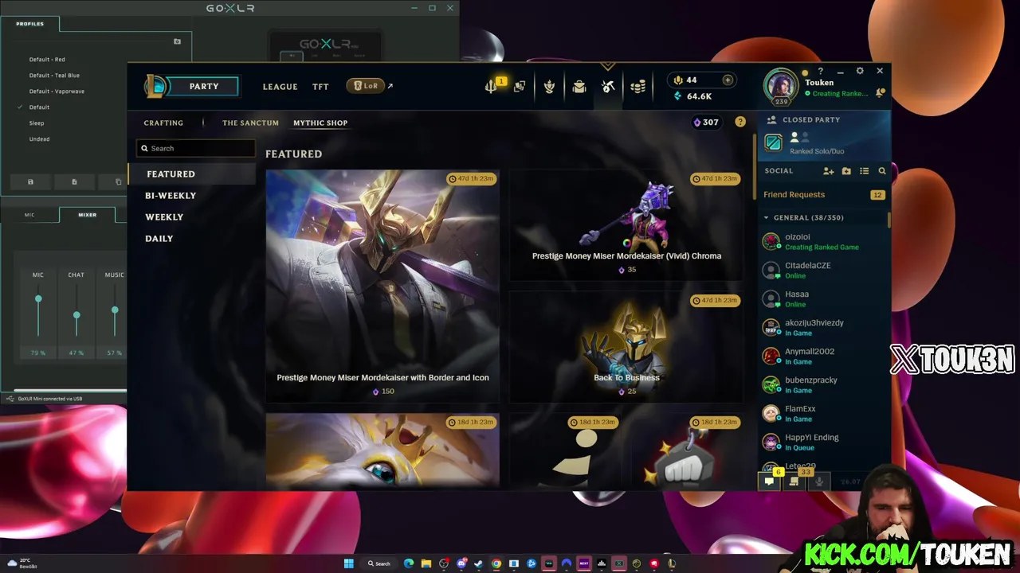1020x573 pixels.
Task: Click the profile folder icon in GoXLR
Action: [x=177, y=41]
